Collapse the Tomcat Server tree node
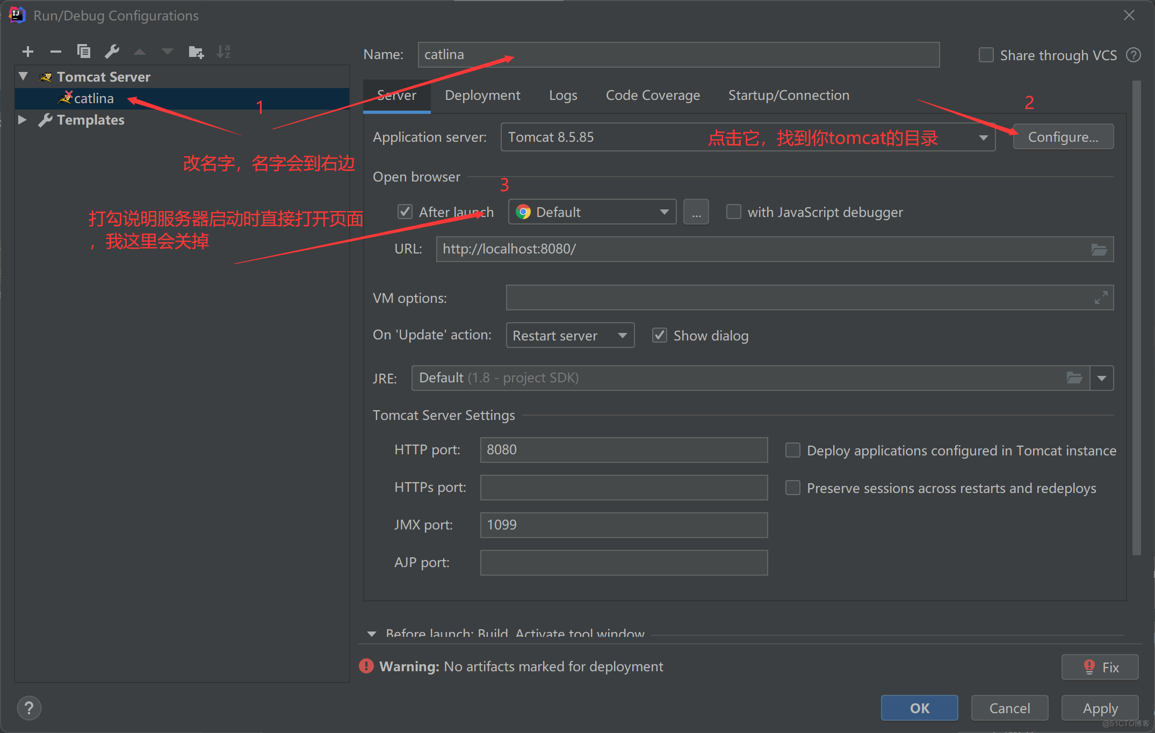The image size is (1155, 733). pos(23,76)
